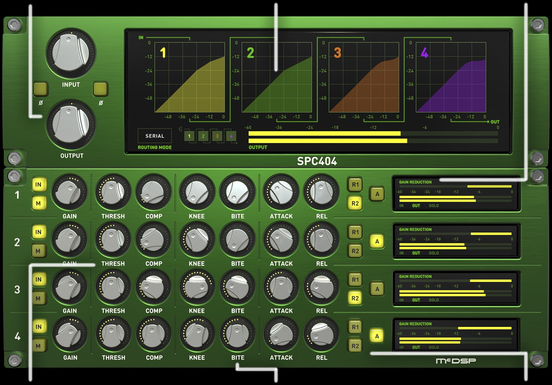
Task: Click band 2 BITE knob
Action: pos(237,240)
